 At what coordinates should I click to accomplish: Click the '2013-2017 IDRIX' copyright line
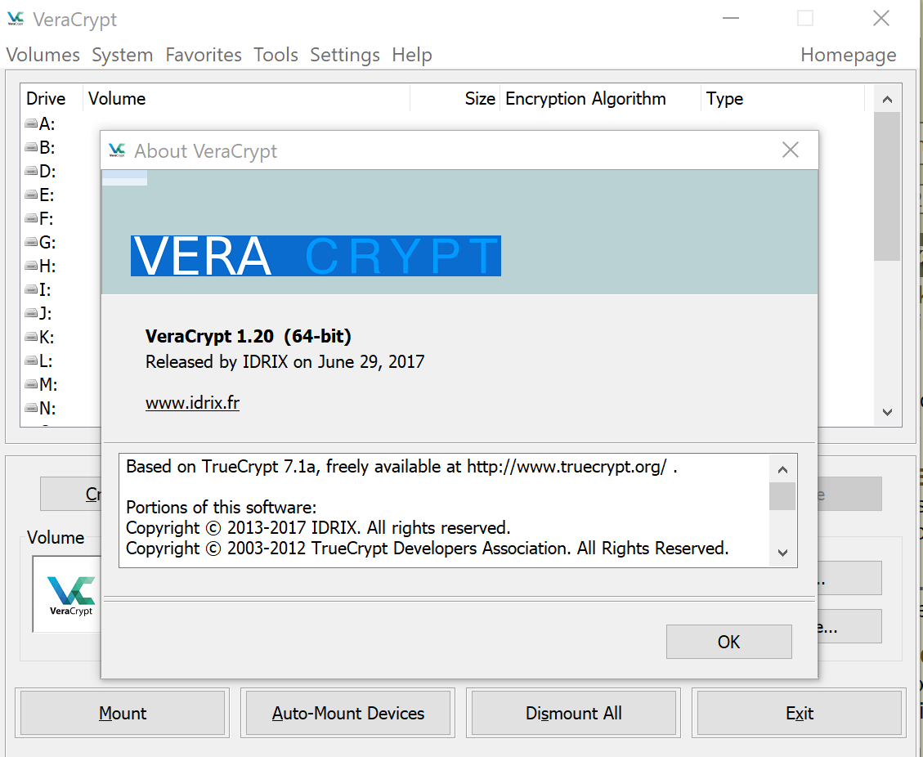(x=319, y=527)
